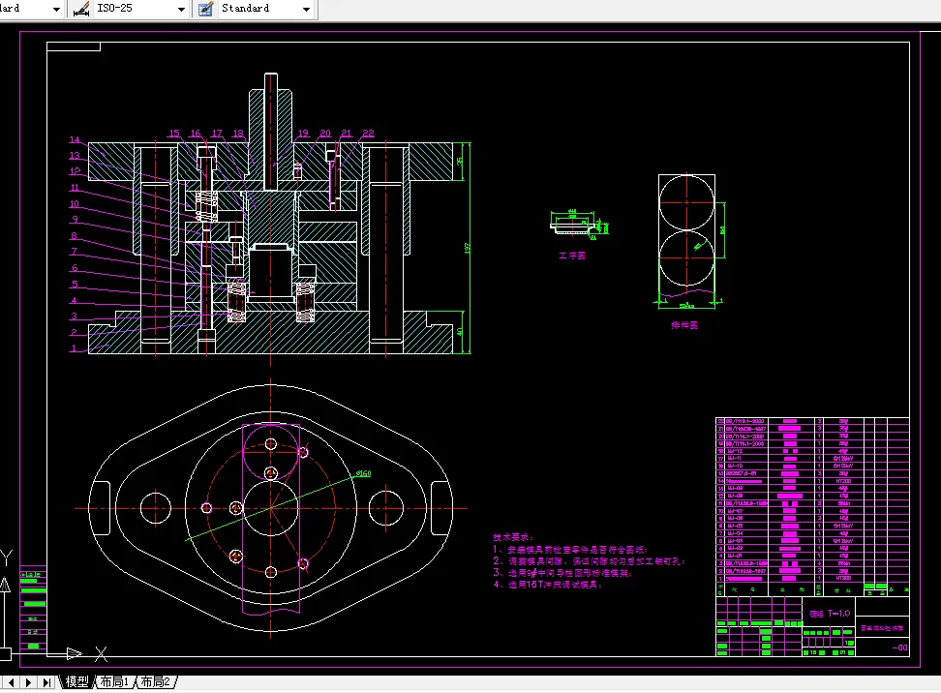
Task: Select part balloon number 18
Action: click(x=238, y=134)
